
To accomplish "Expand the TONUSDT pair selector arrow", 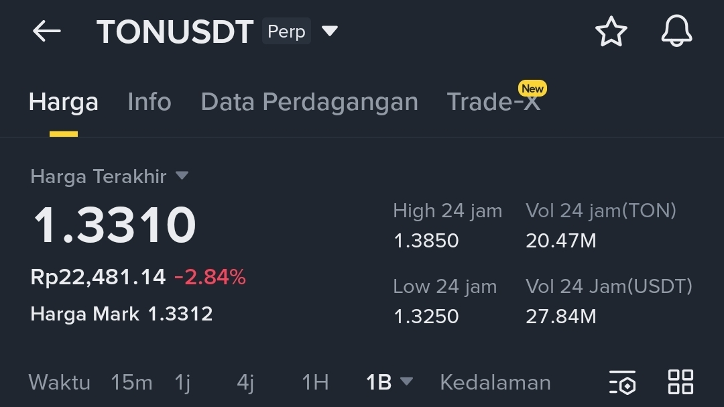I will (x=330, y=31).
